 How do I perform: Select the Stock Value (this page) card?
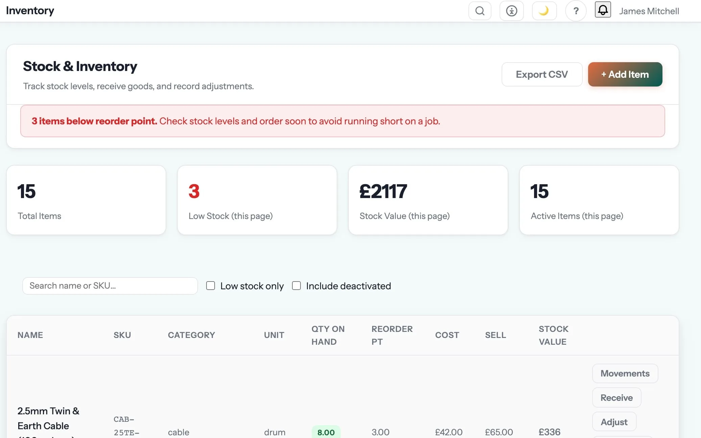click(428, 200)
